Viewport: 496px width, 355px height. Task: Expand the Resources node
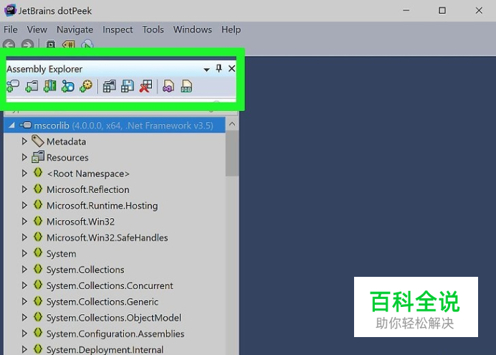point(24,157)
